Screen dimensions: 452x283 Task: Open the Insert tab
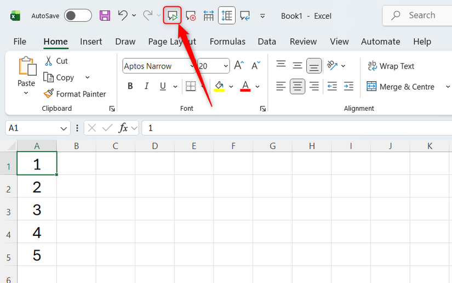[91, 42]
